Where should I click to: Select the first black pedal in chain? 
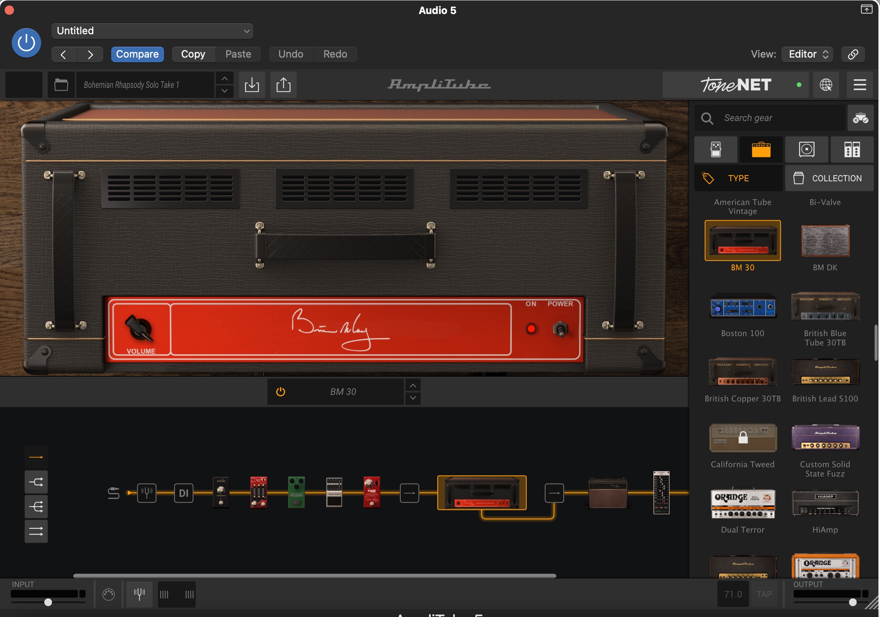[x=221, y=492]
